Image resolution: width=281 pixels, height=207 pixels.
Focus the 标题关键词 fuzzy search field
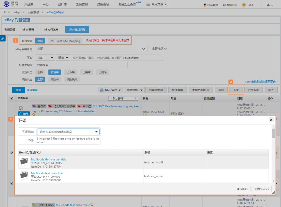[81, 65]
